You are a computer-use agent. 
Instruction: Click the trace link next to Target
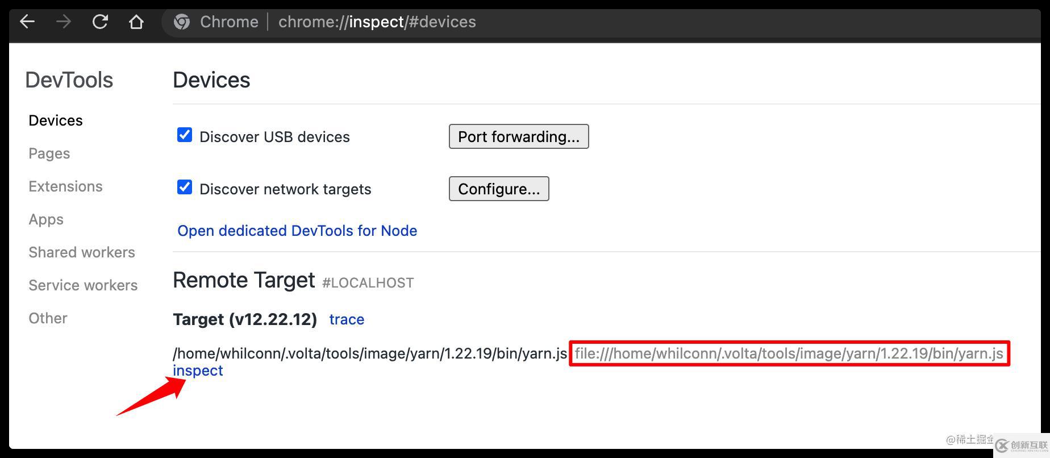pyautogui.click(x=347, y=319)
